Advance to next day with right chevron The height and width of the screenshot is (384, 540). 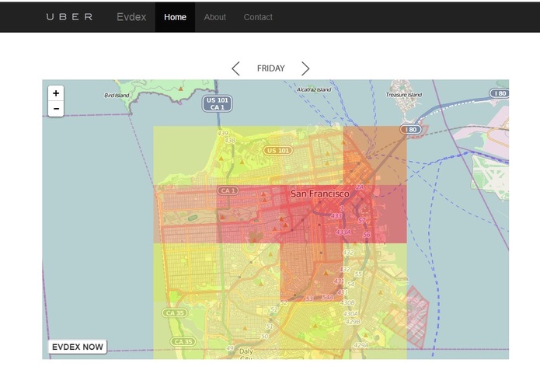click(x=305, y=68)
